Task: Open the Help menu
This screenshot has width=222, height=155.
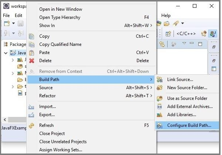Action: 166,16
